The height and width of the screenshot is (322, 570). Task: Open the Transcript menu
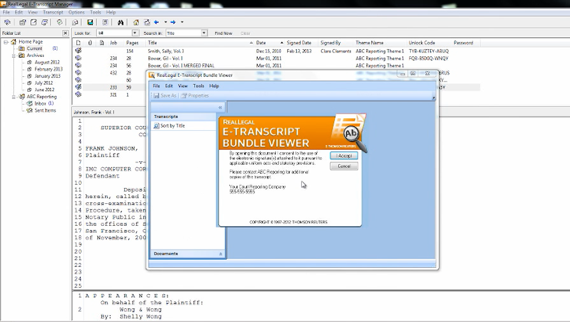point(53,12)
